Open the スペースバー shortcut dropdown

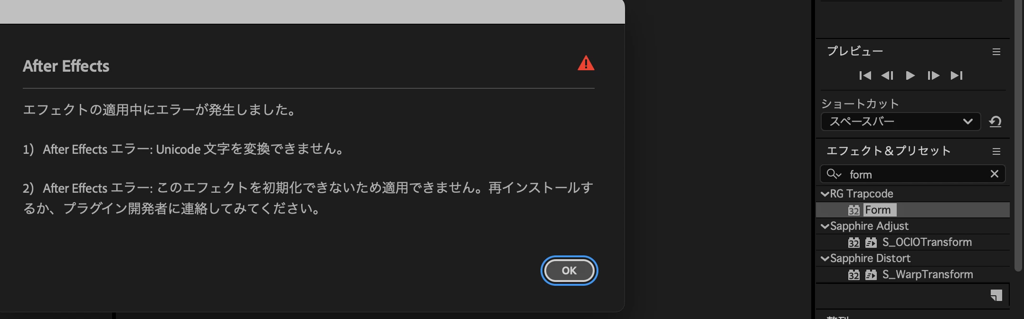901,122
